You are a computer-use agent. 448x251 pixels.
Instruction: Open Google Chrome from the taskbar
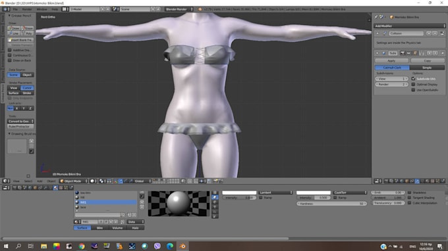(82, 246)
